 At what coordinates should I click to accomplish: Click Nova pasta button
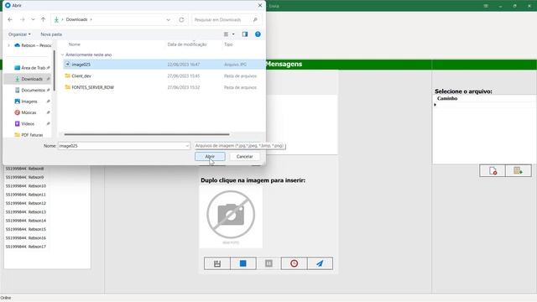coord(51,34)
